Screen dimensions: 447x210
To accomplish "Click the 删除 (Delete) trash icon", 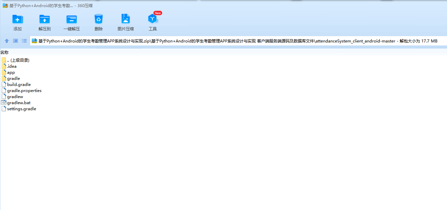I will pos(99,19).
